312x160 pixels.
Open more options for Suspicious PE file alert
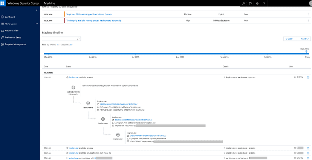tap(309, 14)
